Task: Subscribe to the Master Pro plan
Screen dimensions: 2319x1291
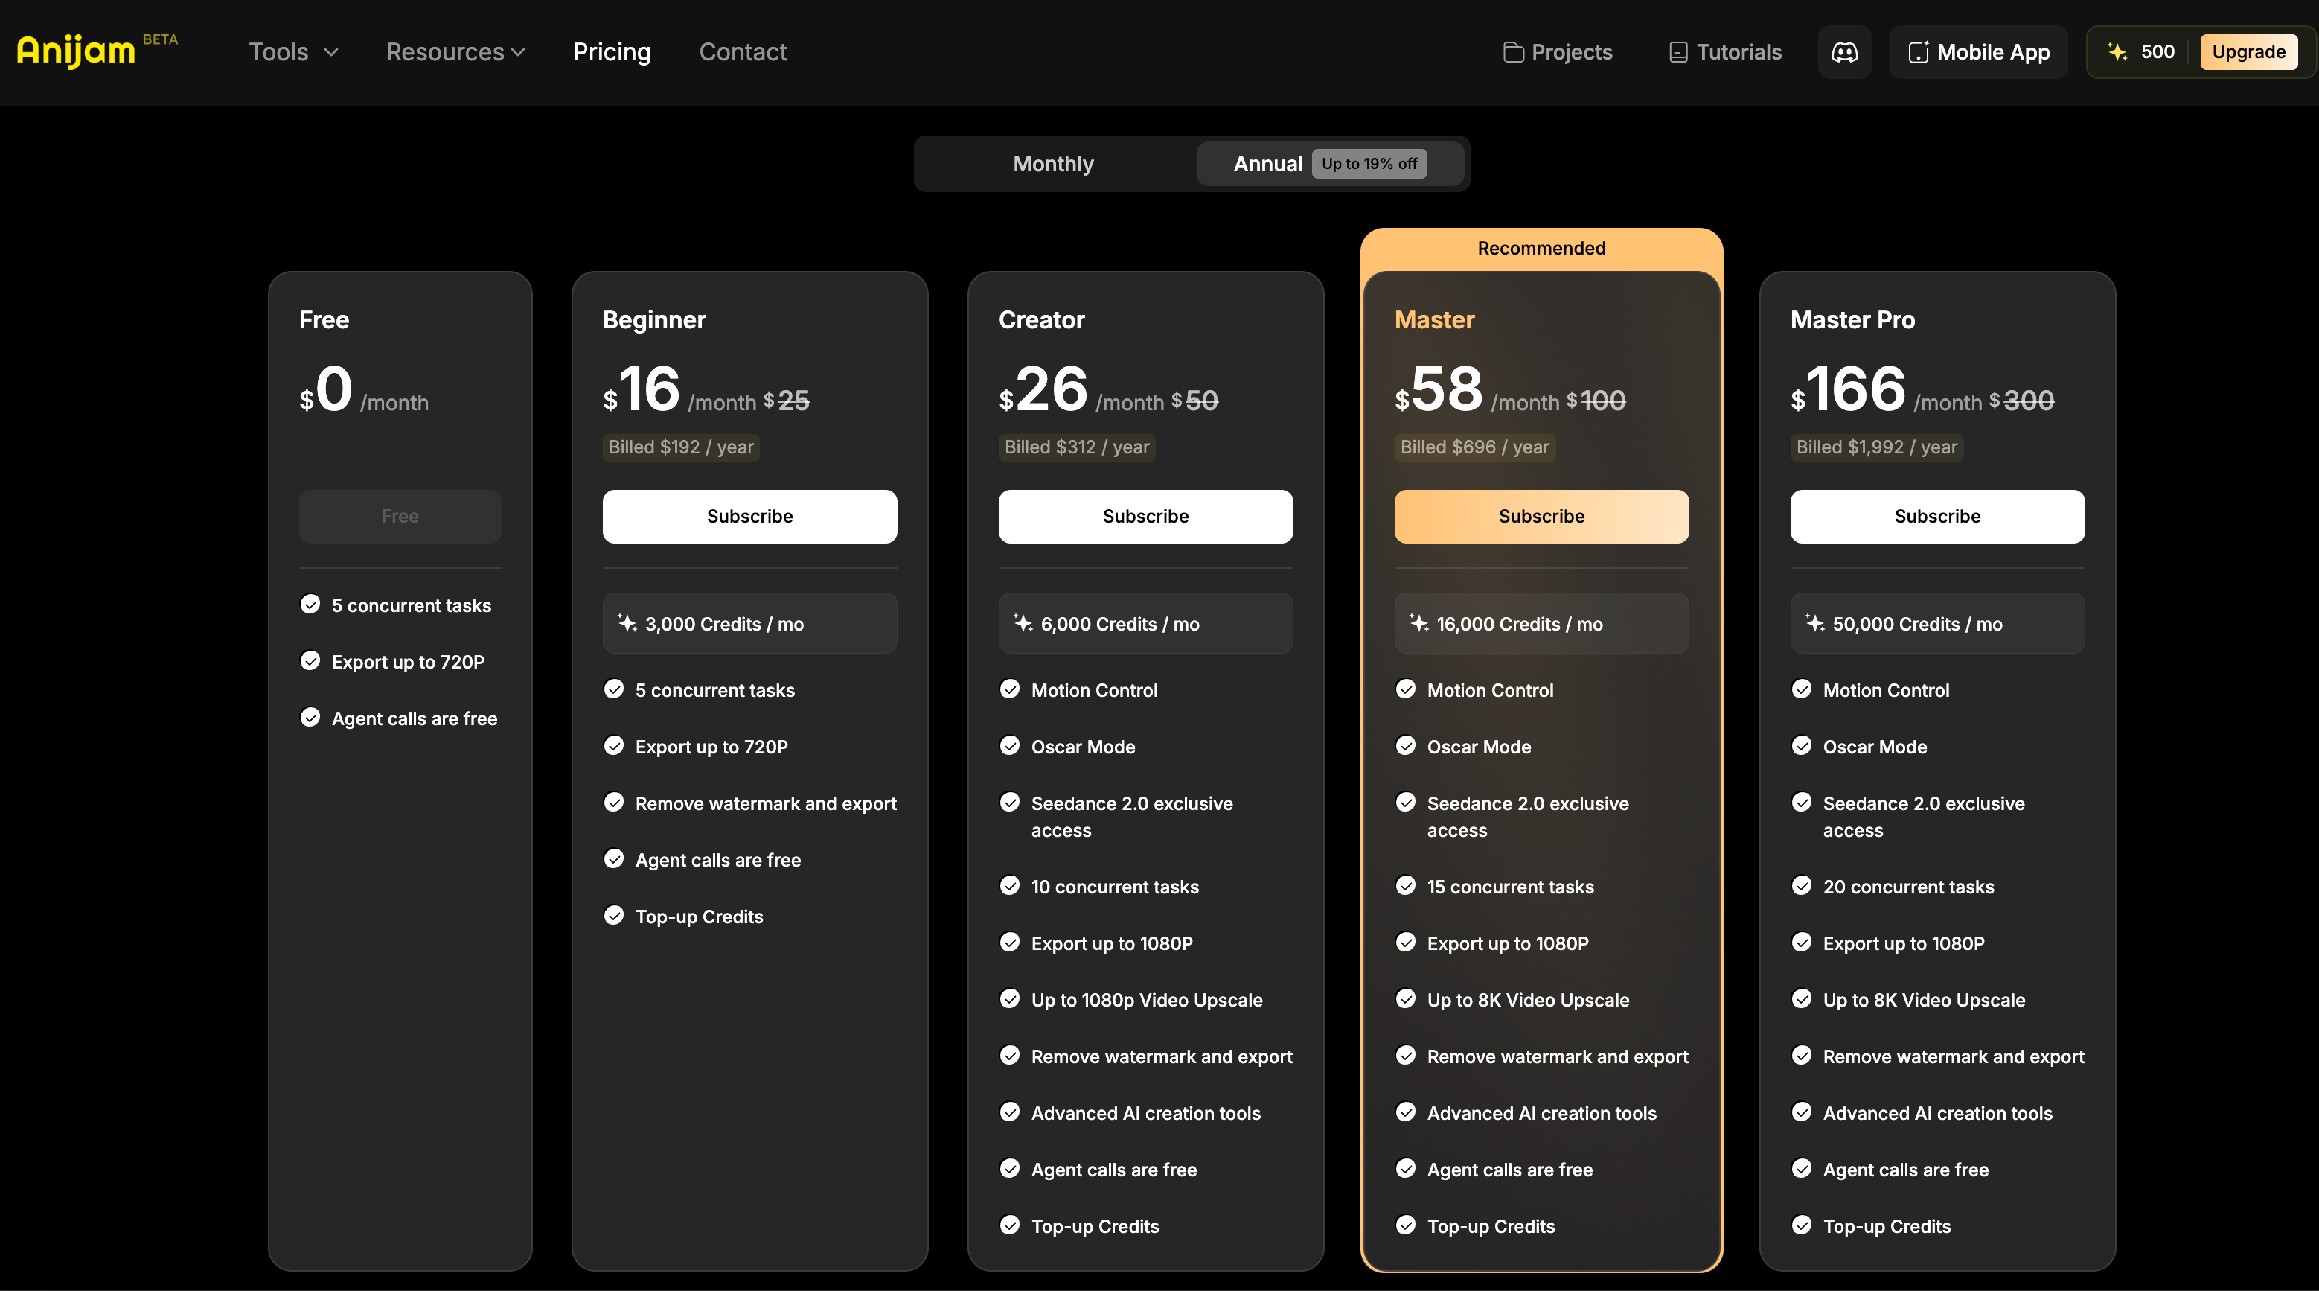Action: [1937, 516]
